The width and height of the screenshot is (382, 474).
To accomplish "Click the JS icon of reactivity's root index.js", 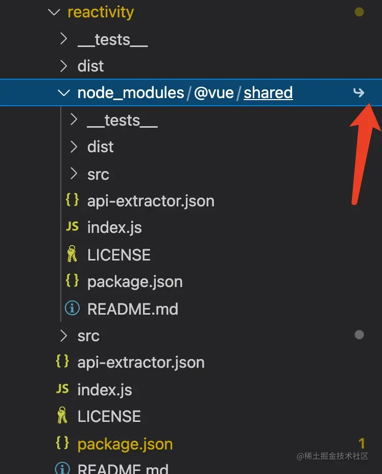I will [62, 390].
